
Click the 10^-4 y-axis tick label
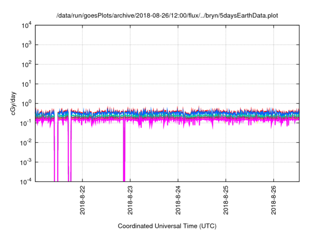(x=26, y=181)
